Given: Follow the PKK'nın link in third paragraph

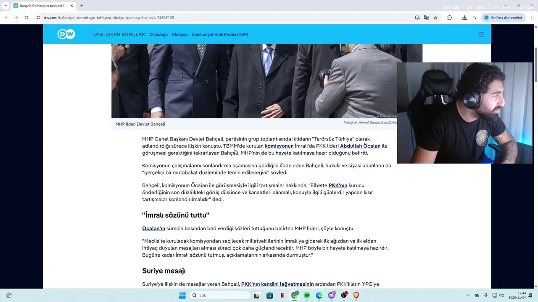Looking at the screenshot, I should (338, 185).
